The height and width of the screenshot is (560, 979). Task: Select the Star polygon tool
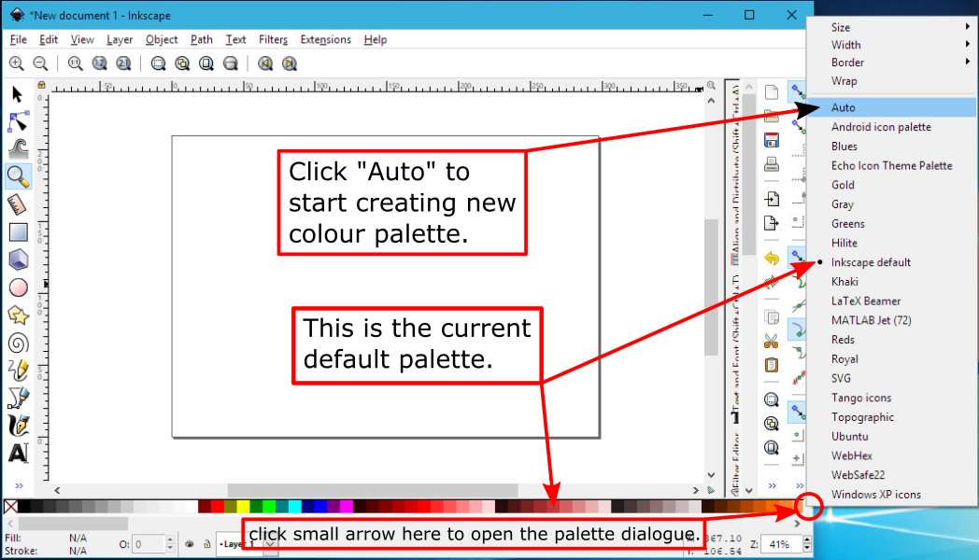[x=18, y=315]
